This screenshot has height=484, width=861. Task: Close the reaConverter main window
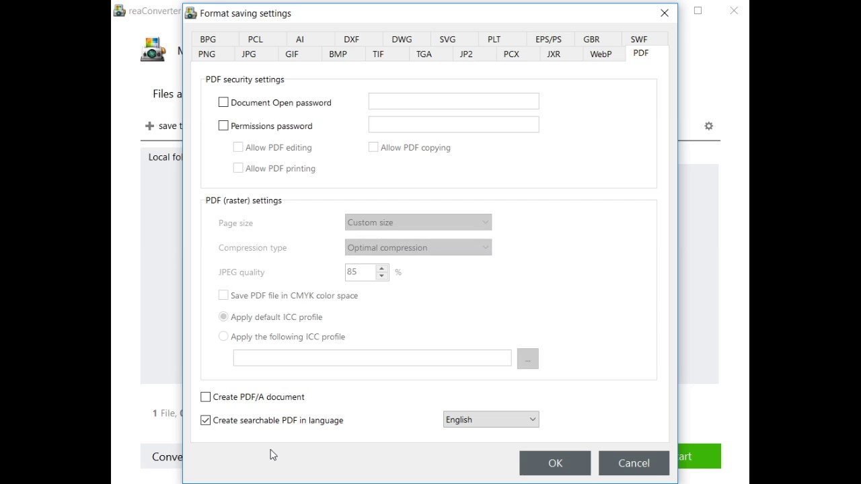click(x=734, y=11)
